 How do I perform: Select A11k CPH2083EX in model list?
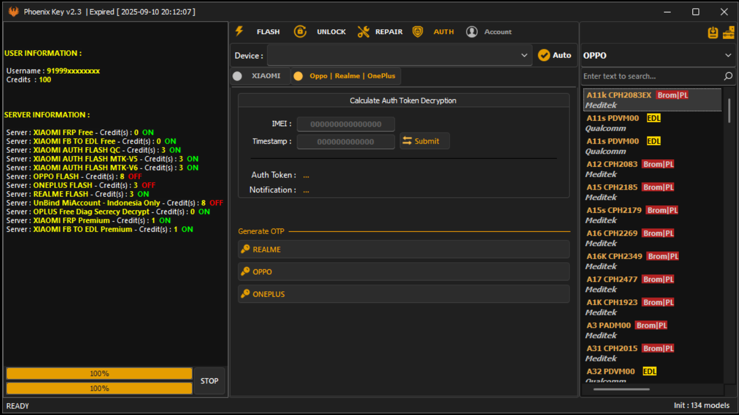(x=652, y=100)
